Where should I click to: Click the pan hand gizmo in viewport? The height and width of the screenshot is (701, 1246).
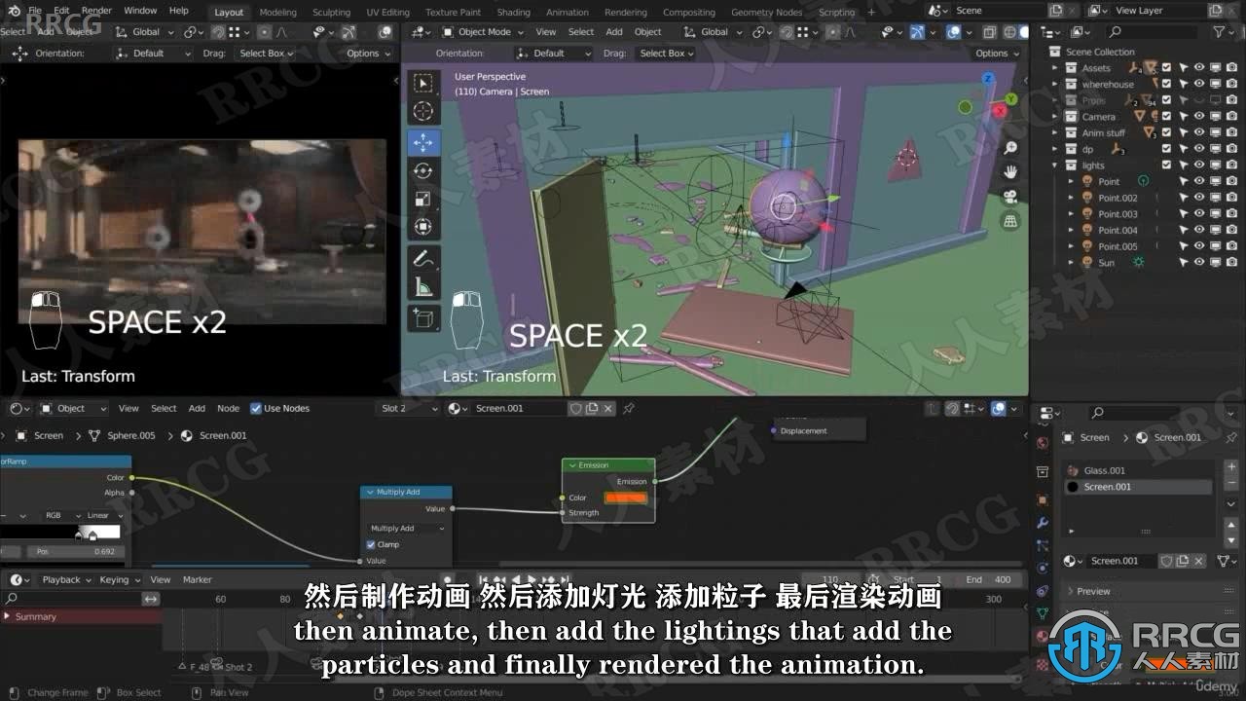(x=1010, y=171)
